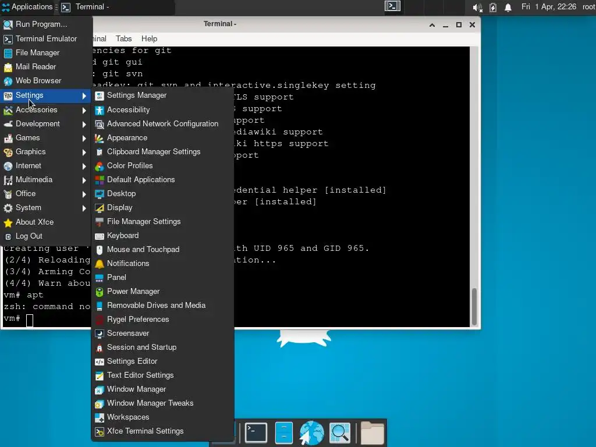Click Mouse and Touchpad icon
This screenshot has height=447, width=596.
99,250
